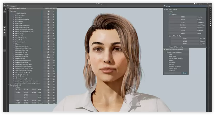This screenshot has height=115, width=215.
Task: Expand the rl-hq-skin material item
Action: pyautogui.click(x=13, y=44)
